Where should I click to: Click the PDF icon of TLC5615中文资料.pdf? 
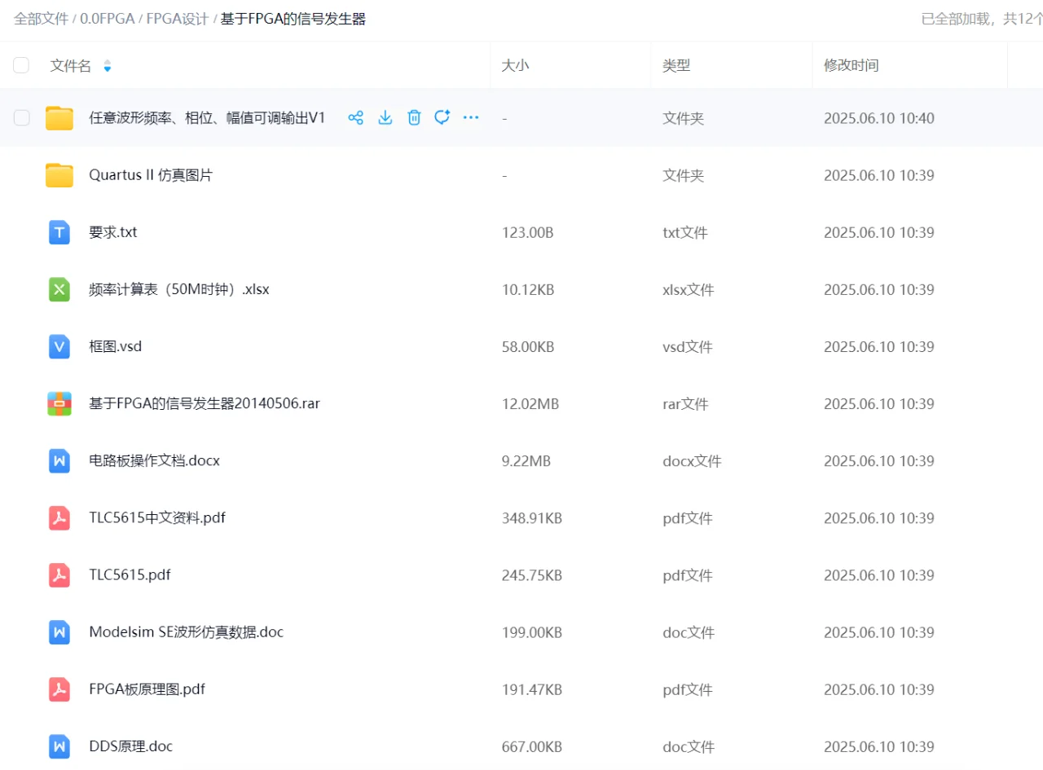pyautogui.click(x=59, y=517)
